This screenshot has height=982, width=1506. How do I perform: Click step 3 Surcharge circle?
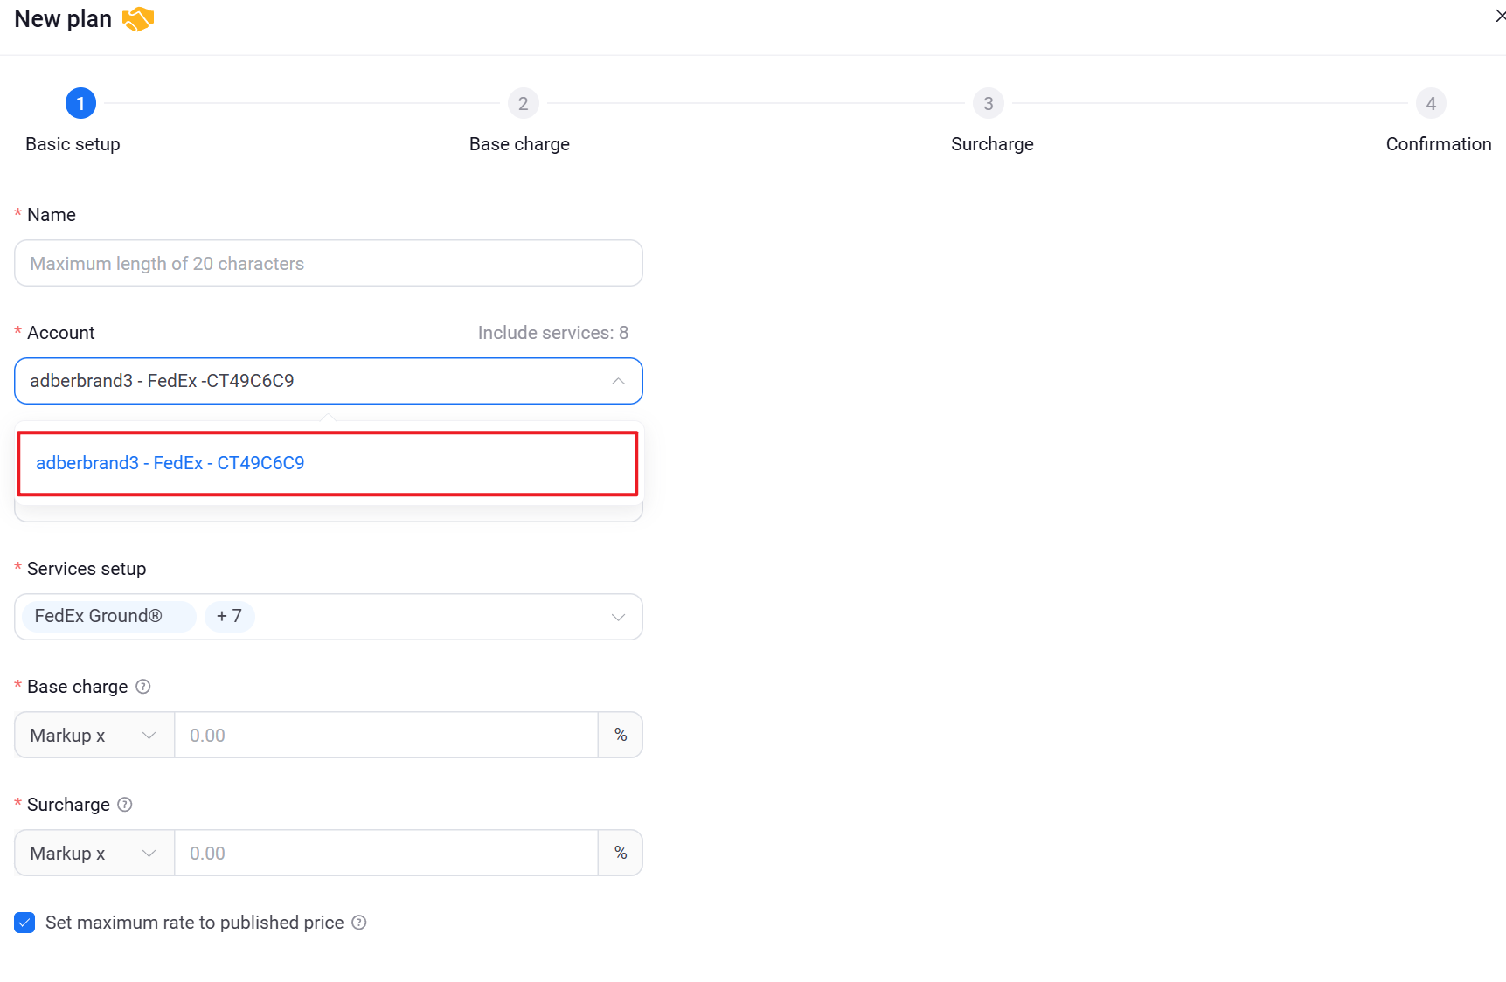988,104
